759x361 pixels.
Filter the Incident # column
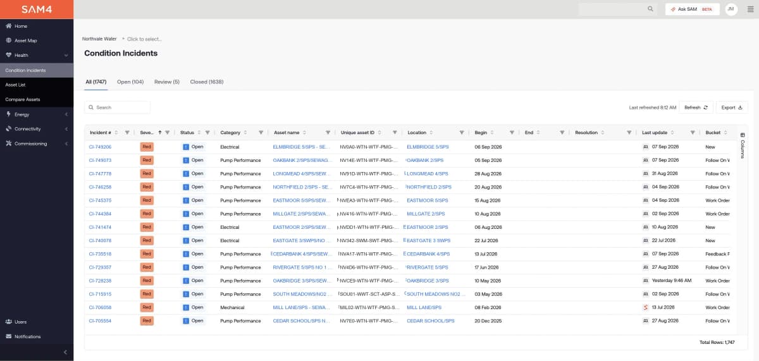coord(127,133)
